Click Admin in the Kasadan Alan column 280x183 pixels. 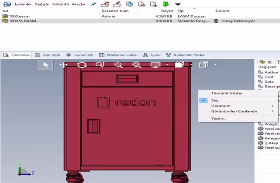click(108, 16)
